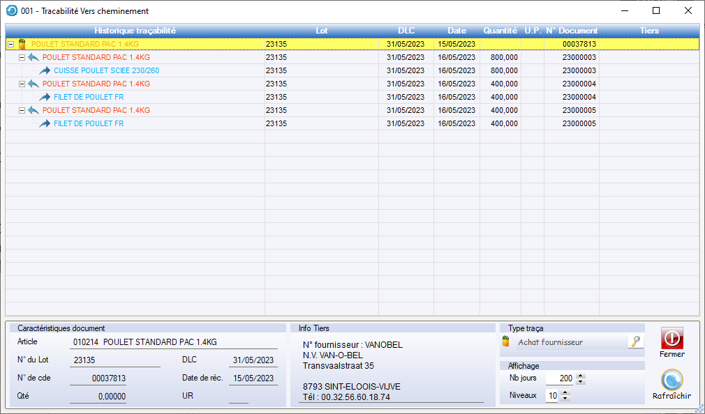Collapse the POULET STANDARD node for document 23000005
Screen dimensions: 705x414
tap(22, 110)
